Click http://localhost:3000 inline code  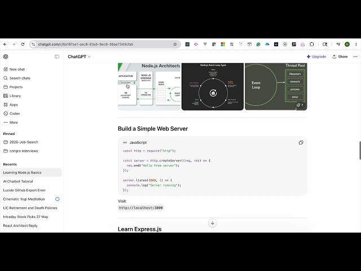pos(140,208)
